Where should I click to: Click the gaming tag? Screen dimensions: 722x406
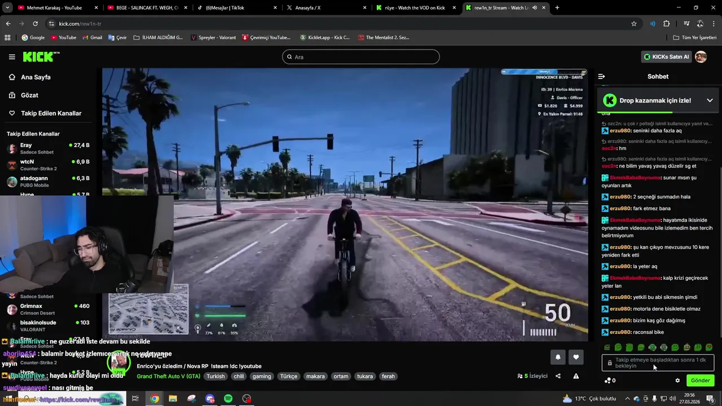click(262, 376)
